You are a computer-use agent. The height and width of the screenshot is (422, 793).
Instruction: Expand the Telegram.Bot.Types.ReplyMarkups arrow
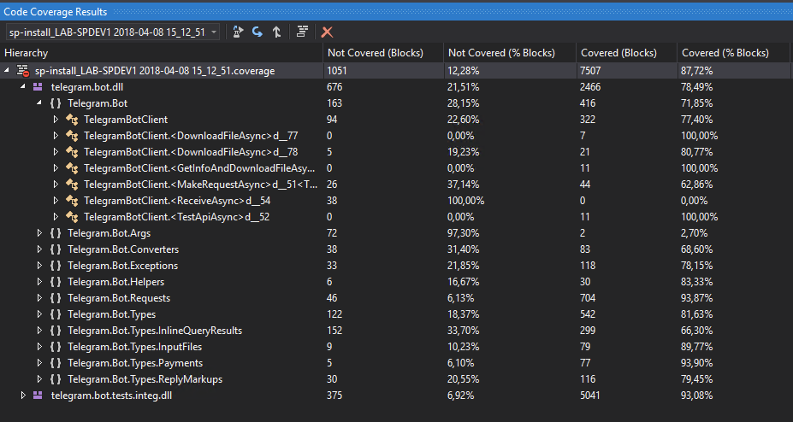(x=39, y=379)
